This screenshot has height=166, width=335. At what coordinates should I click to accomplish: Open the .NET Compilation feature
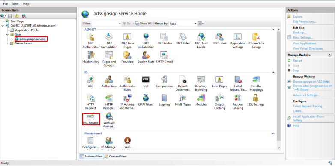coord(109,41)
